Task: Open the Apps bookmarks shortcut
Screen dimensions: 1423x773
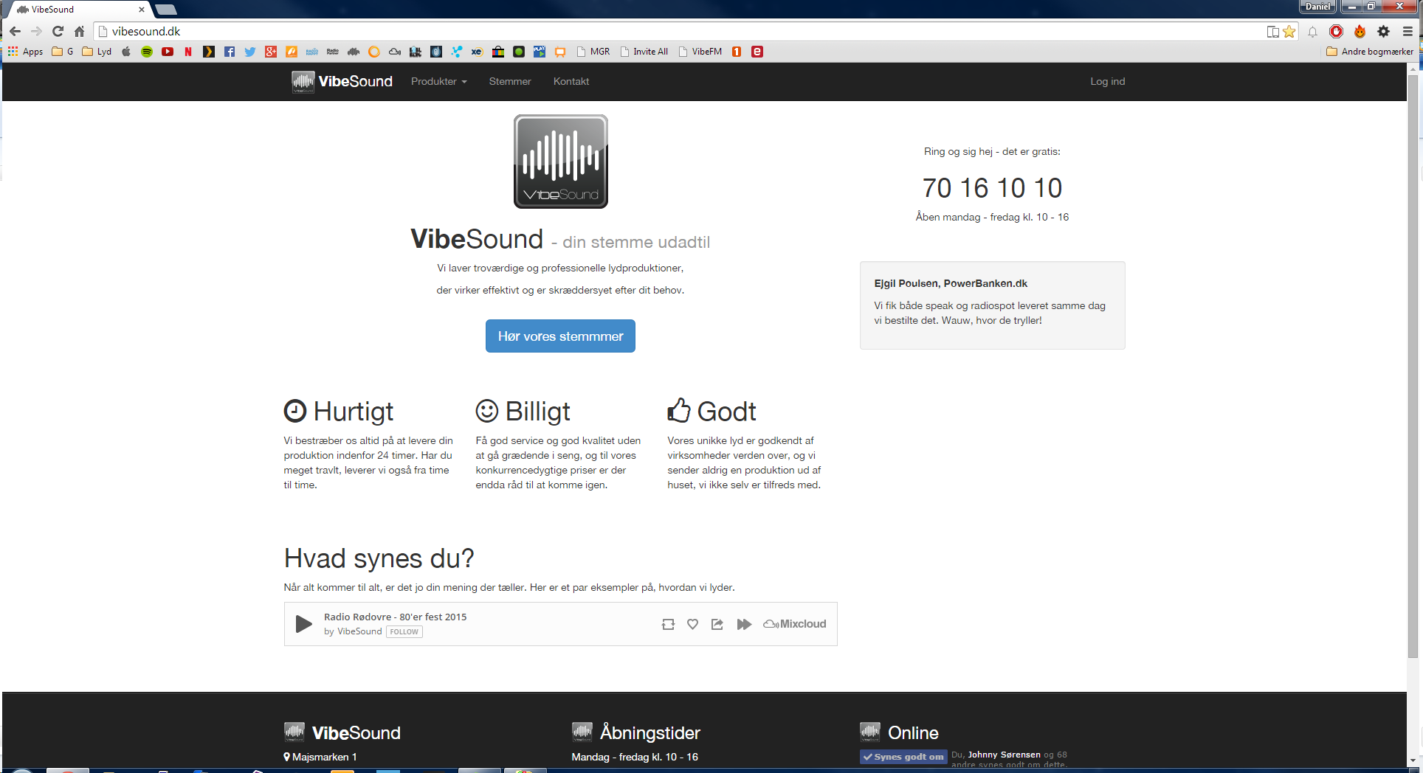Action: pos(26,52)
